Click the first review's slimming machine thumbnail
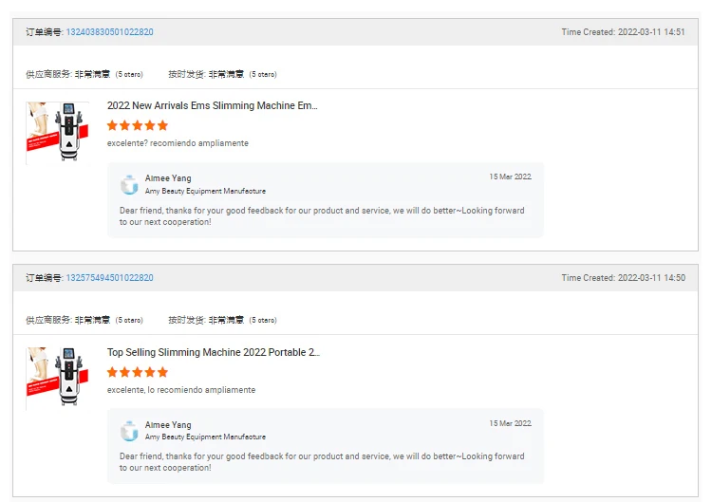The height and width of the screenshot is (502, 712). coord(57,132)
